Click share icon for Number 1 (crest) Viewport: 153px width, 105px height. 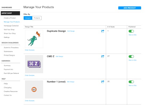[x=103, y=82]
